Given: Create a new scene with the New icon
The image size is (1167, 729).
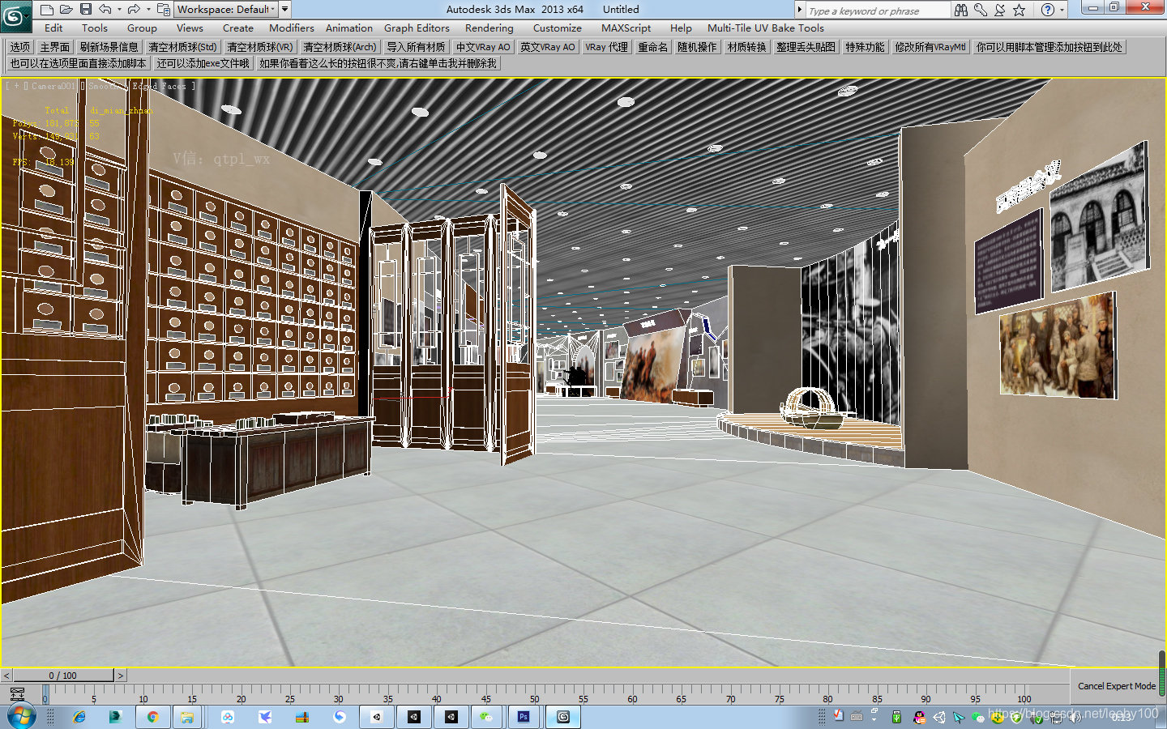Looking at the screenshot, I should point(46,9).
